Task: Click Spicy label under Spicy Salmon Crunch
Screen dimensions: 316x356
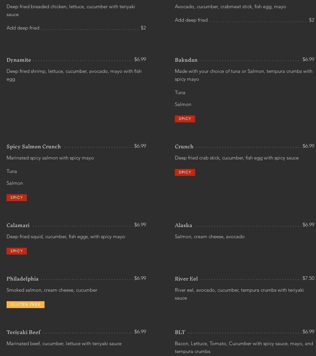Action: pos(17,198)
